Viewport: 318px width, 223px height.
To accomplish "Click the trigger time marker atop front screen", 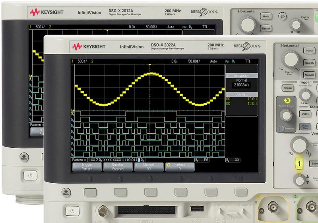I will tap(150, 65).
